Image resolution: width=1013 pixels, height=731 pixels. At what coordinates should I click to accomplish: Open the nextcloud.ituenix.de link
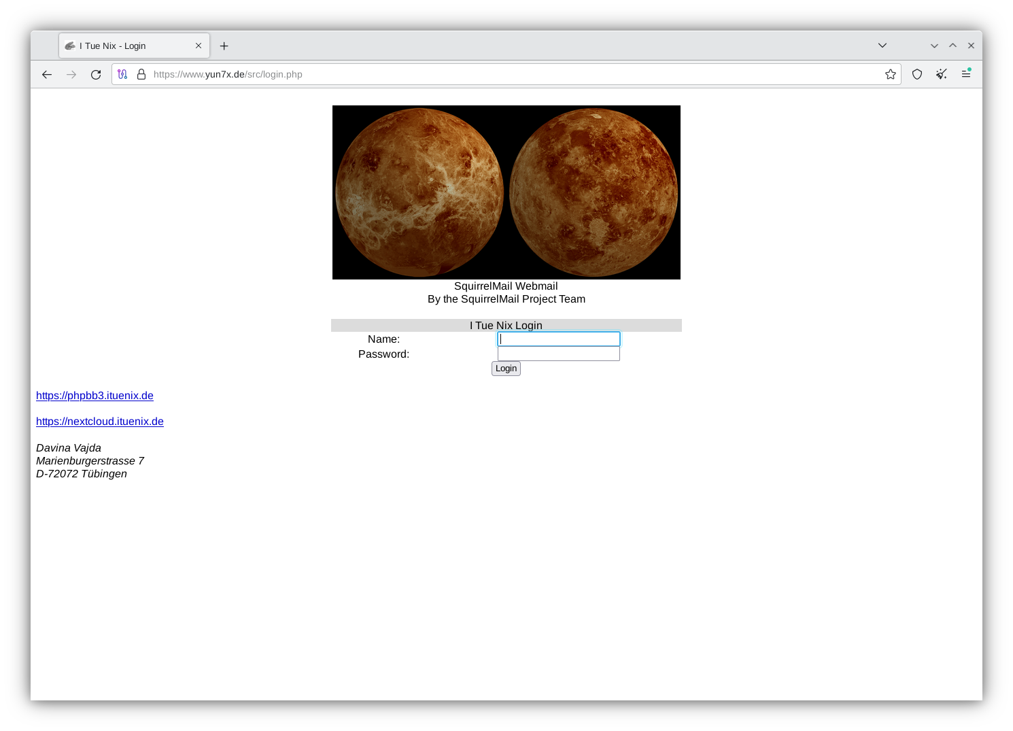click(99, 421)
